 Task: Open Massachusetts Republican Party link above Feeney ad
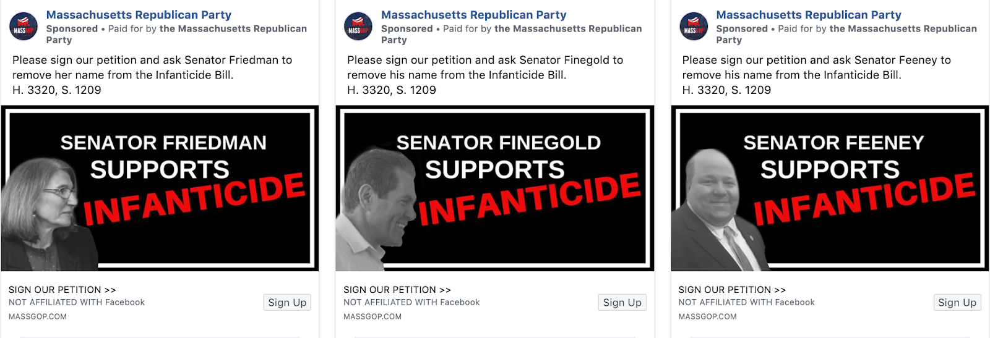point(809,15)
